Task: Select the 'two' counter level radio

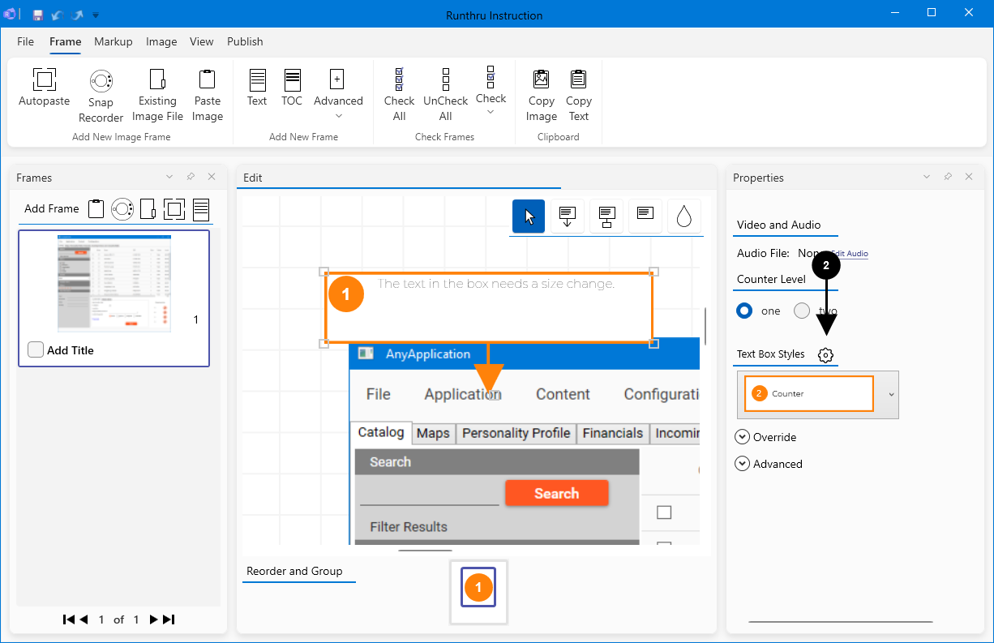Action: (802, 311)
